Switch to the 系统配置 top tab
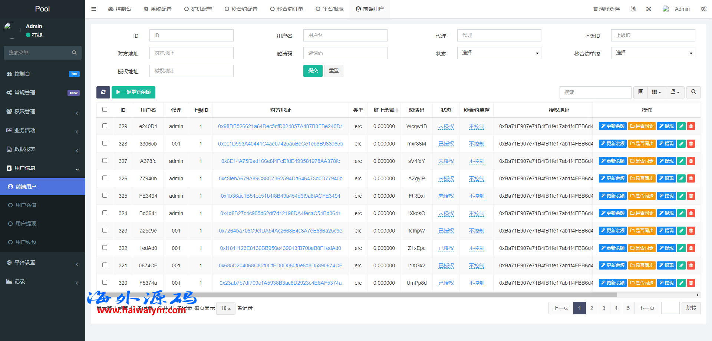Image resolution: width=712 pixels, height=341 pixels. click(x=158, y=9)
